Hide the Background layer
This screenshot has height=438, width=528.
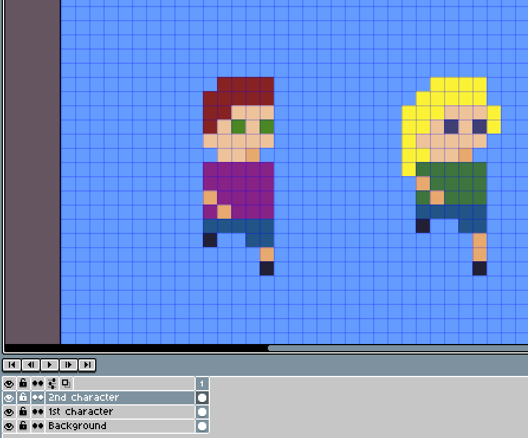(x=9, y=426)
